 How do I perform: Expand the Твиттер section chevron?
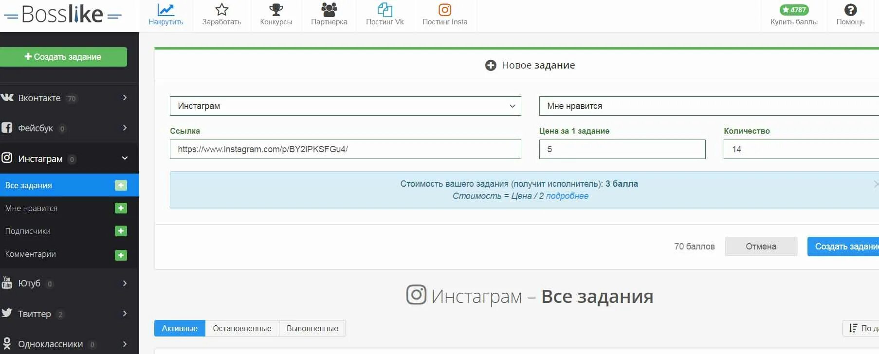(125, 314)
